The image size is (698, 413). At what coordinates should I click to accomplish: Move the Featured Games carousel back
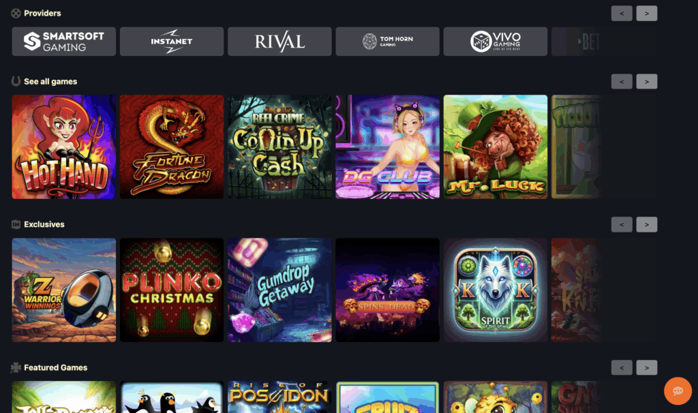pos(622,367)
